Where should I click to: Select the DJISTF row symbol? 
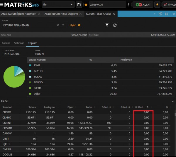point(6,144)
